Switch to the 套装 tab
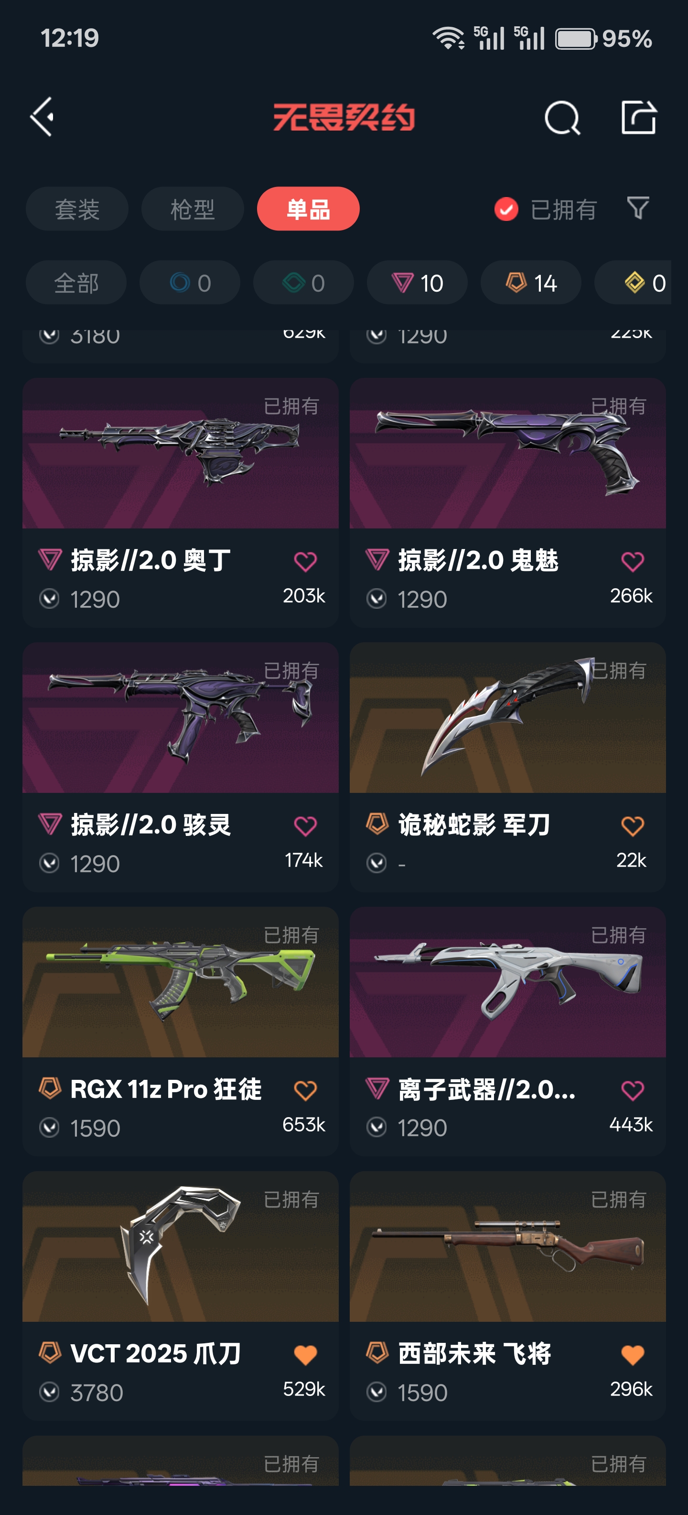The image size is (688, 1515). (x=77, y=209)
